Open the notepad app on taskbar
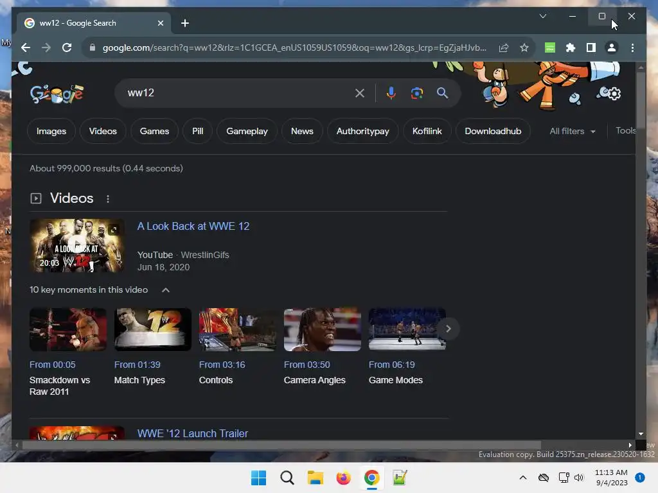 coord(400,478)
